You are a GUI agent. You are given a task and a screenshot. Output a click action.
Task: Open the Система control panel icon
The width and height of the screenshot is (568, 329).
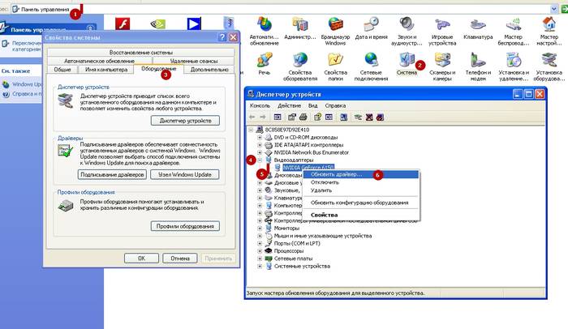pos(406,61)
